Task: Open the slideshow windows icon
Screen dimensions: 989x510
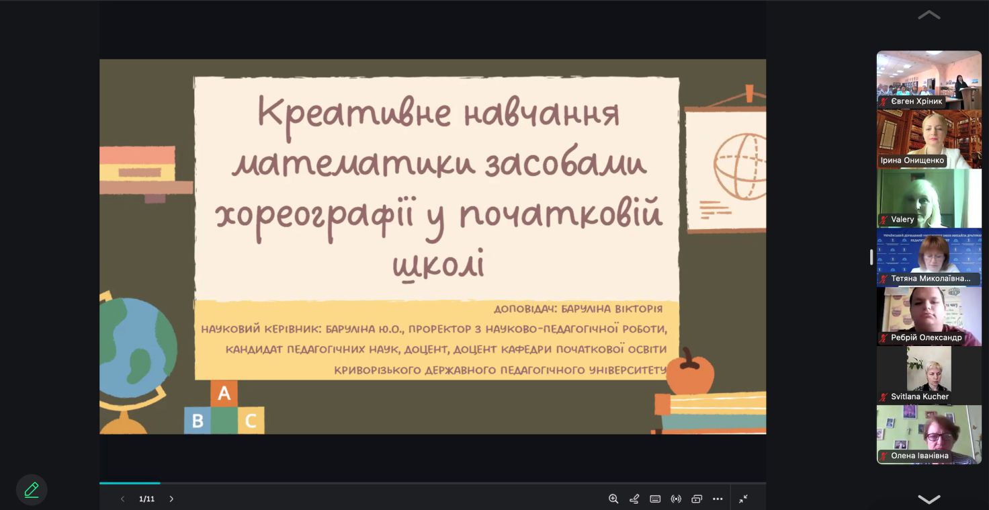Action: (697, 499)
